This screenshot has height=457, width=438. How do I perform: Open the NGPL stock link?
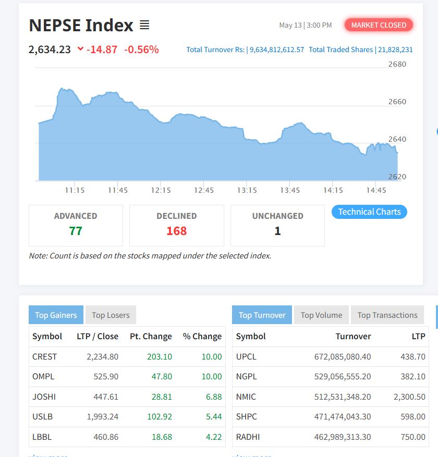click(247, 376)
